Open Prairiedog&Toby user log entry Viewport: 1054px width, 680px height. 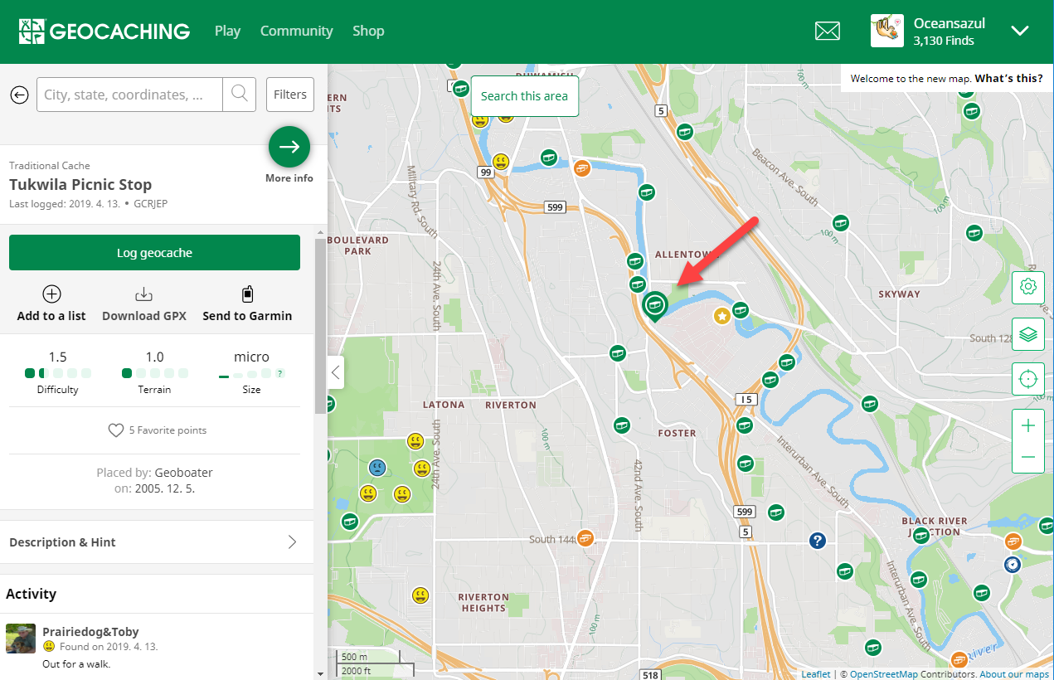90,632
